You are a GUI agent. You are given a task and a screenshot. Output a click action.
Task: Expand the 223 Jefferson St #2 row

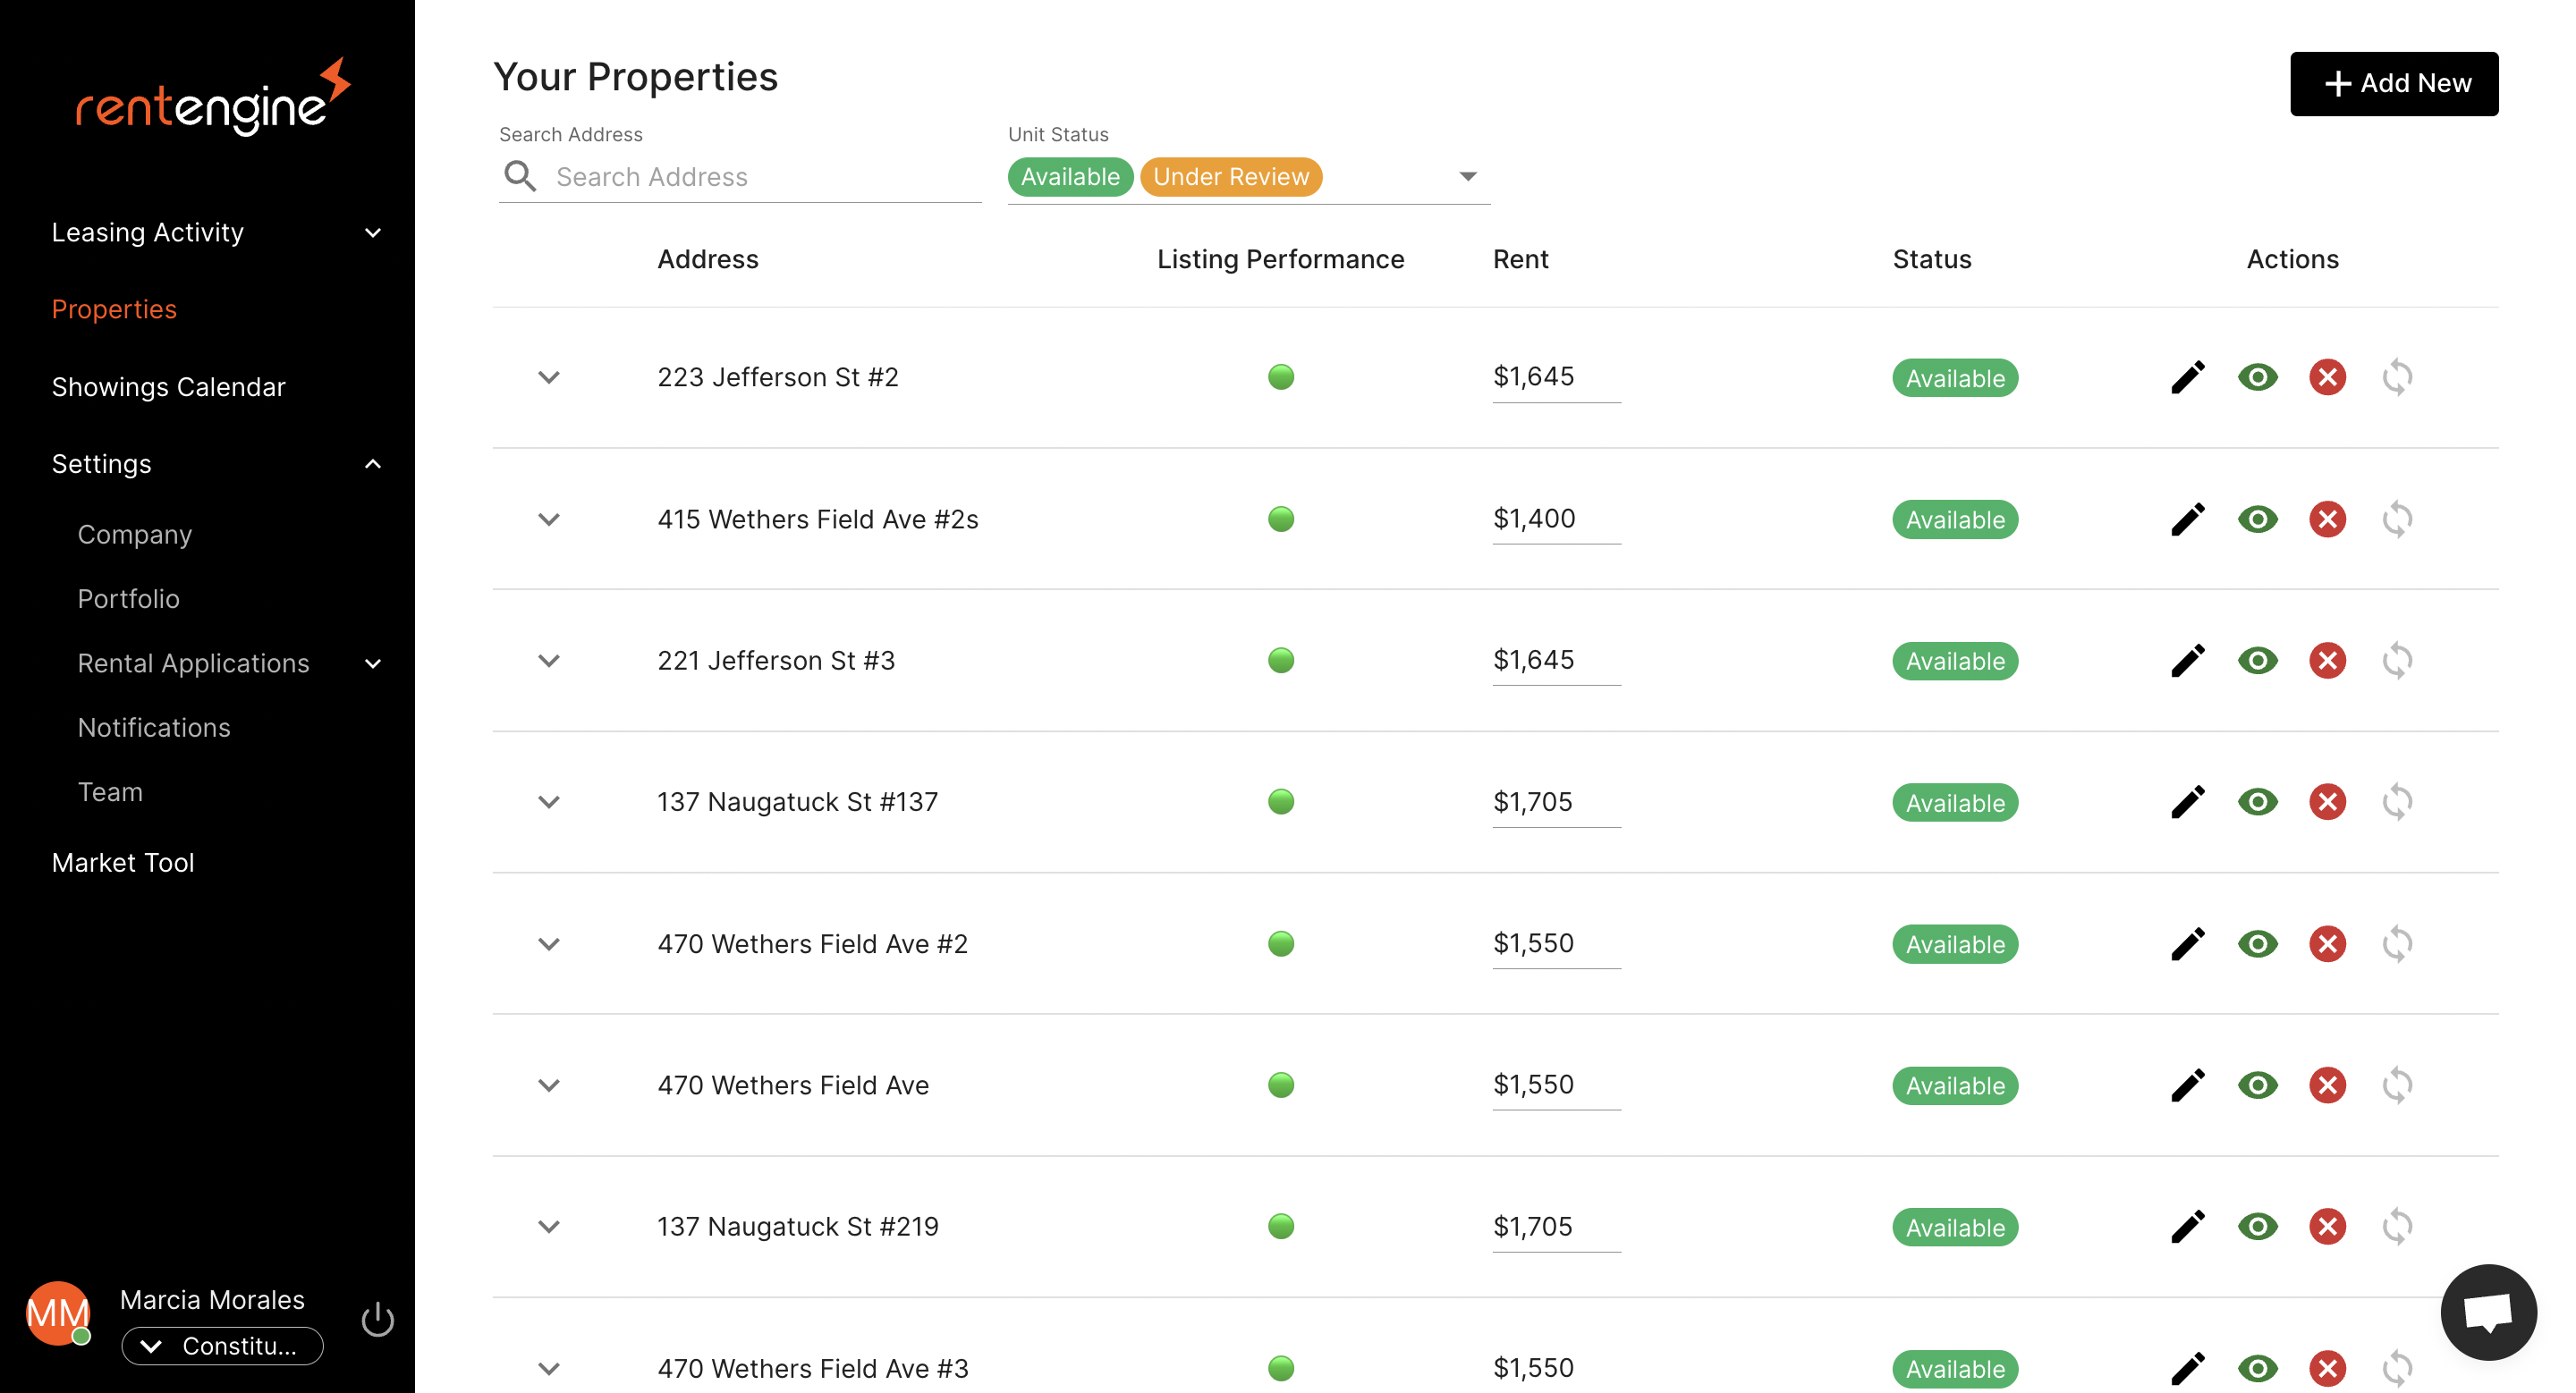548,377
